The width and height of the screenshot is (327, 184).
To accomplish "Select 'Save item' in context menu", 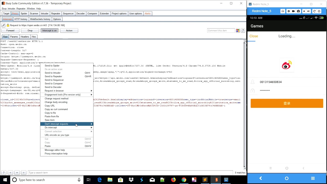I will (67, 120).
